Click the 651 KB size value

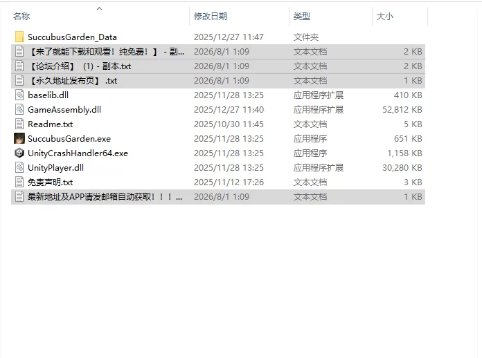pyautogui.click(x=408, y=139)
